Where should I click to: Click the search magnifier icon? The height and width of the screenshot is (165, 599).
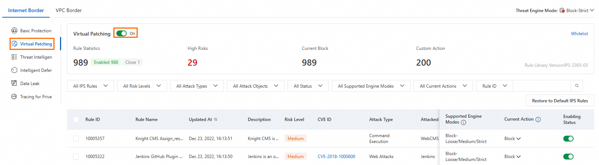577,86
